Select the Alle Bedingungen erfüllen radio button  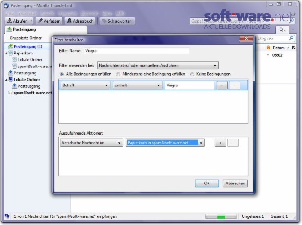[62, 74]
